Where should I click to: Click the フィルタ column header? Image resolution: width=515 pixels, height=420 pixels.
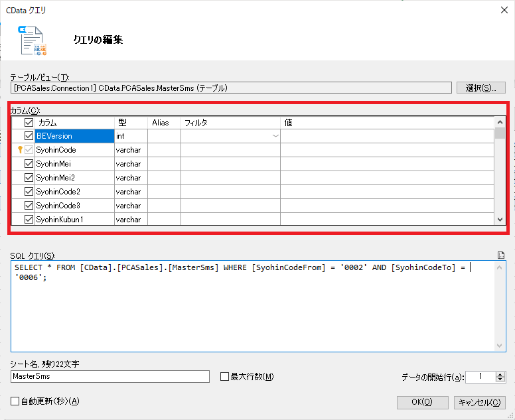tap(230, 123)
